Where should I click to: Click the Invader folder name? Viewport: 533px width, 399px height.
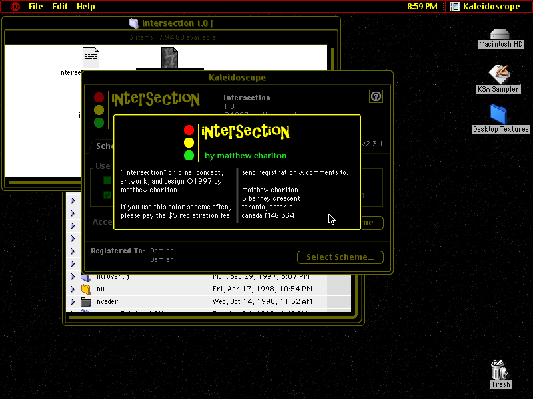point(106,301)
